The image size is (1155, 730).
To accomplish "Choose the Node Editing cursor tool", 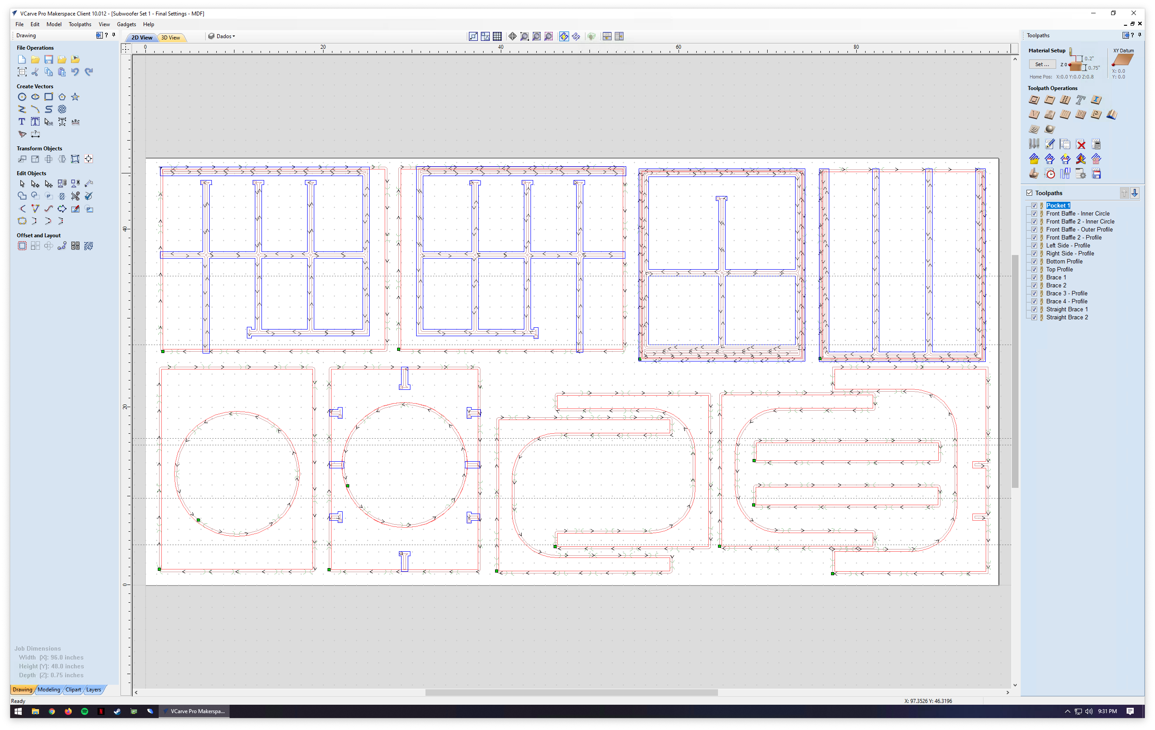I will (35, 184).
